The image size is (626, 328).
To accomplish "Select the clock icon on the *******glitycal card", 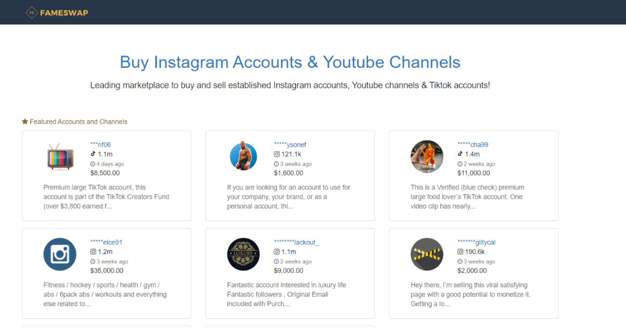I will (460, 262).
